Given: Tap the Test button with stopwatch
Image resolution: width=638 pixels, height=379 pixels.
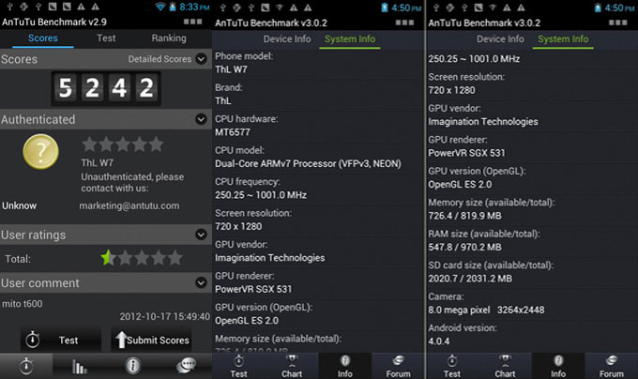Looking at the screenshot, I should (x=61, y=340).
